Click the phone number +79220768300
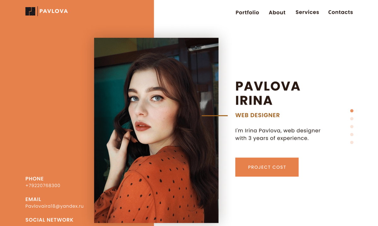 click(43, 186)
